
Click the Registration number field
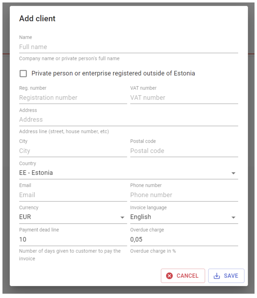73,98
